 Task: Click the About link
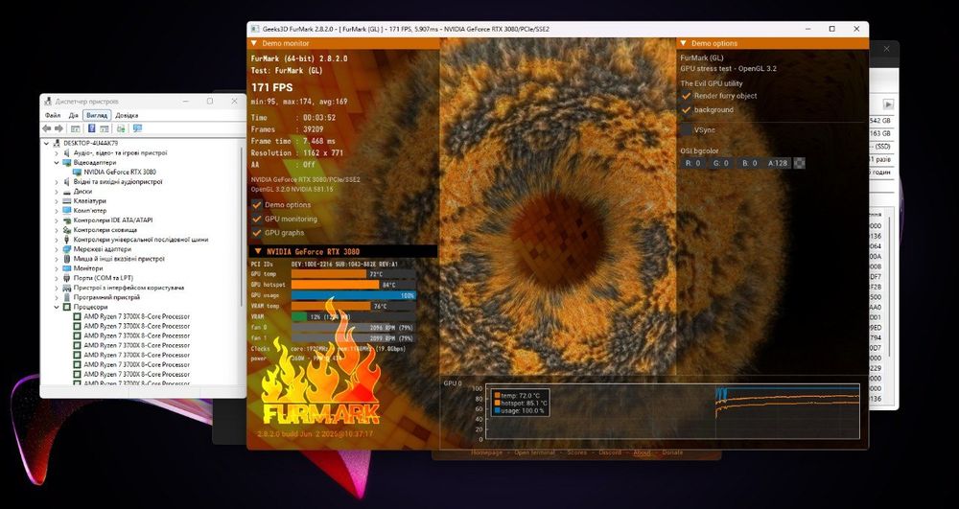(642, 452)
